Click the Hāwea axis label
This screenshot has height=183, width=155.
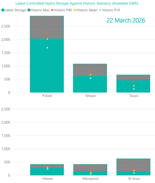tap(47, 179)
